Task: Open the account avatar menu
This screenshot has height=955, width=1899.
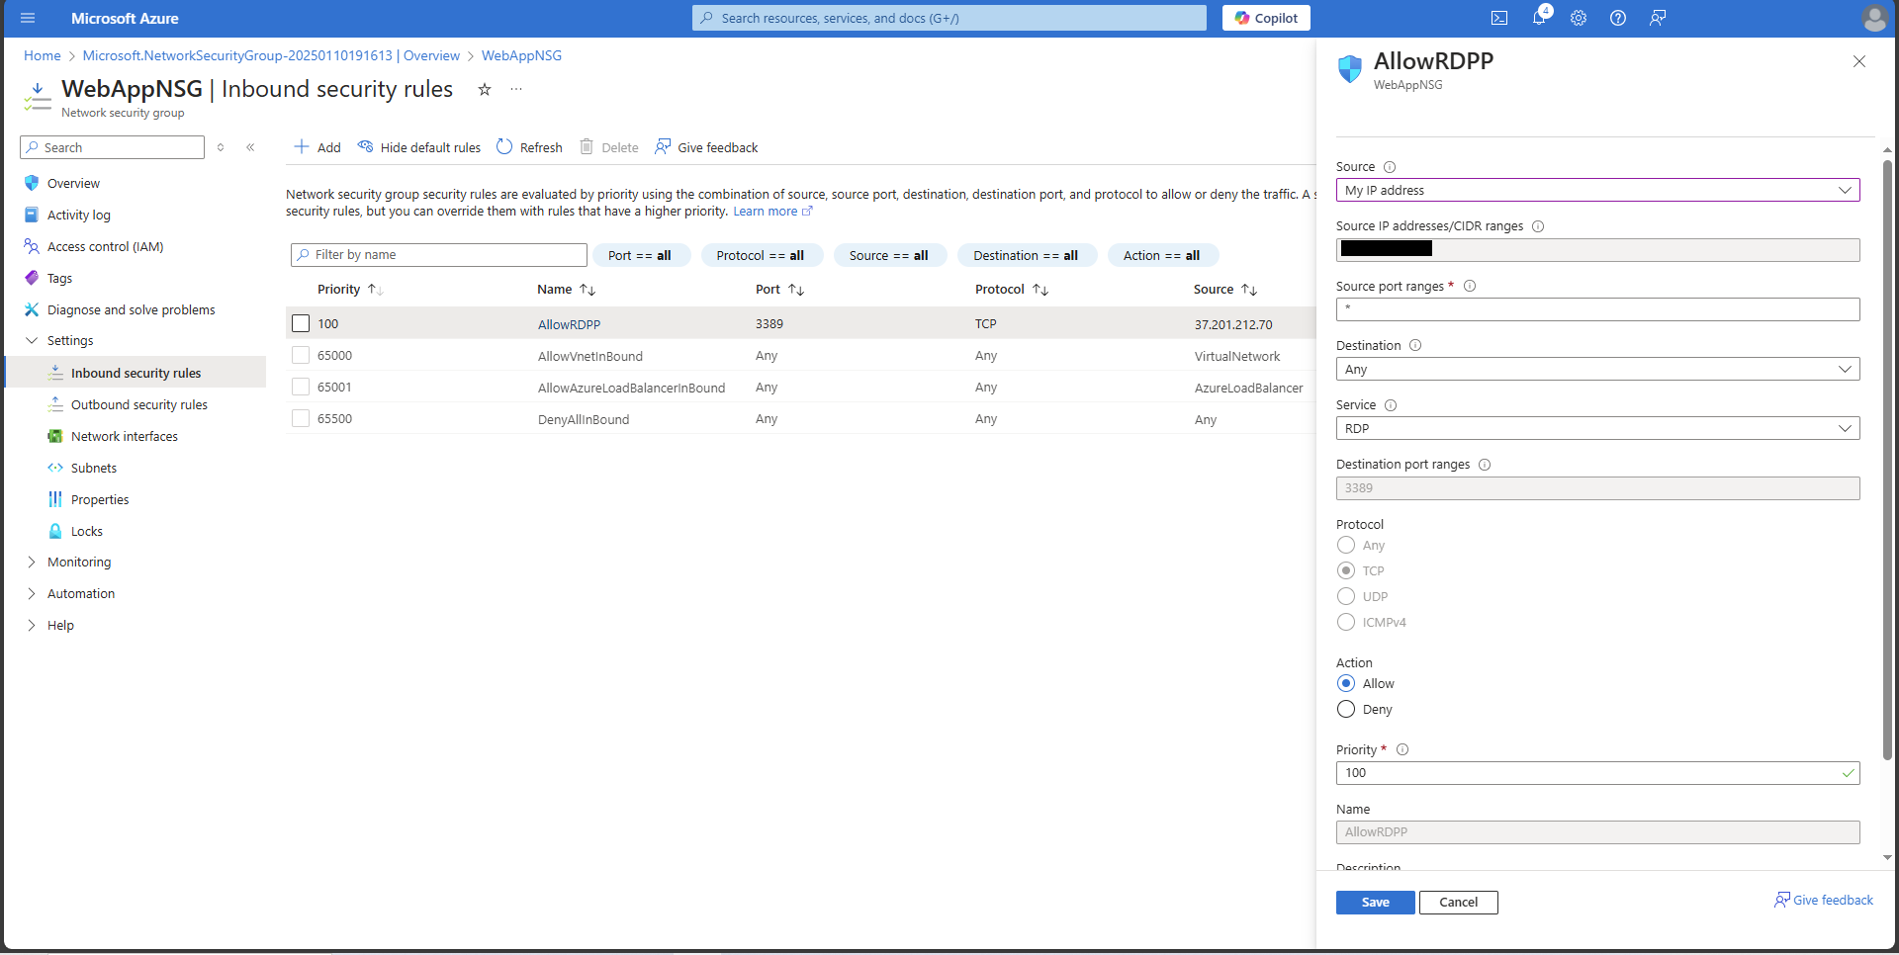Action: 1874,18
